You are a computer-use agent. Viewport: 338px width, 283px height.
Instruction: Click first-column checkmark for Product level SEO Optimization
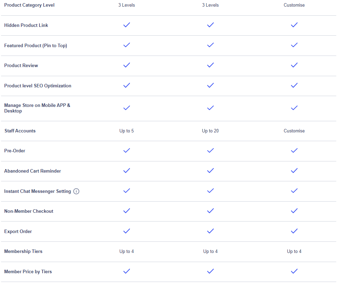tap(126, 85)
